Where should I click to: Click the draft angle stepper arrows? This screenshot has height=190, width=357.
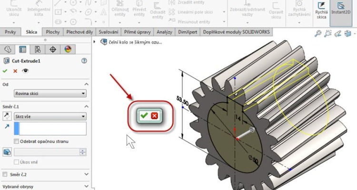point(83,152)
